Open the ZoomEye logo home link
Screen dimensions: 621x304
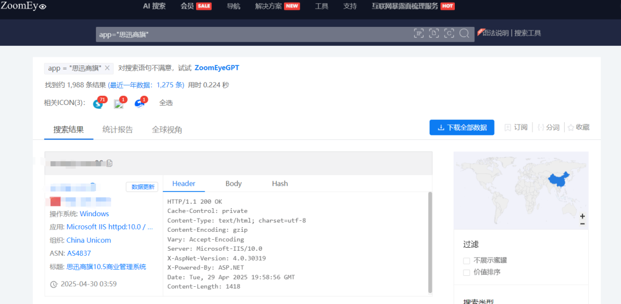[x=24, y=6]
